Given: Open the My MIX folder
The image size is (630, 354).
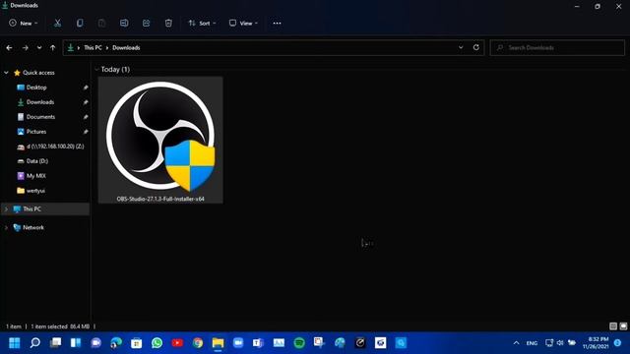Looking at the screenshot, I should (x=35, y=176).
